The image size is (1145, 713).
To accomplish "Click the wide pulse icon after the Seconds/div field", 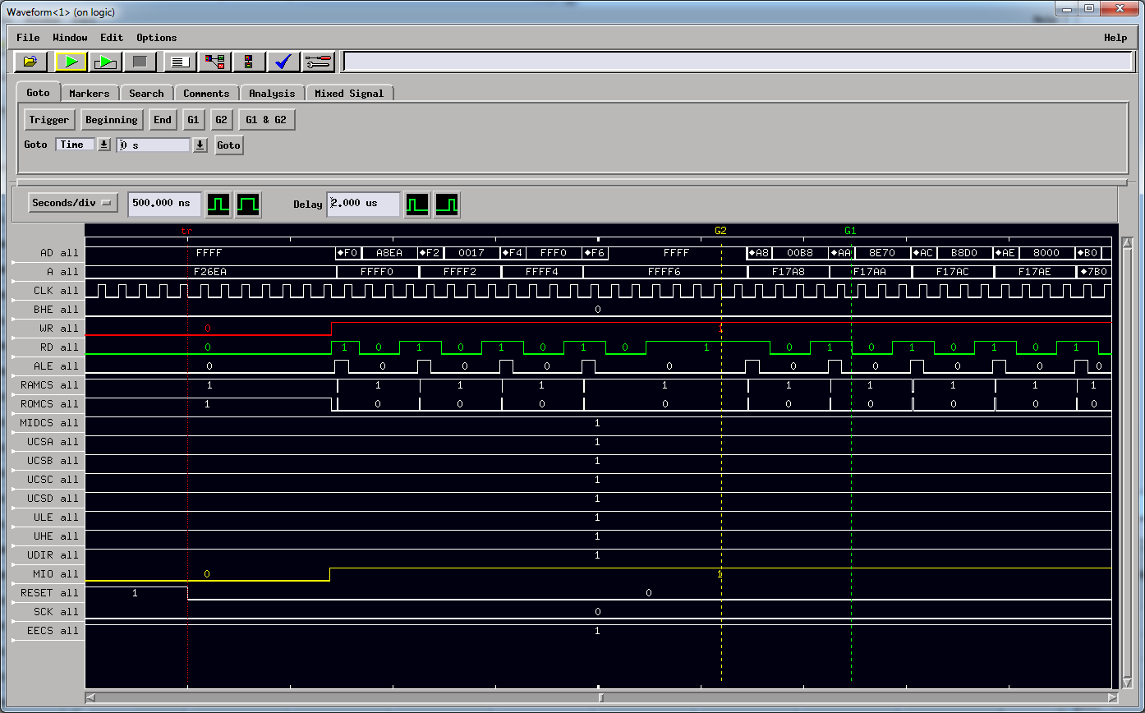I will click(249, 205).
